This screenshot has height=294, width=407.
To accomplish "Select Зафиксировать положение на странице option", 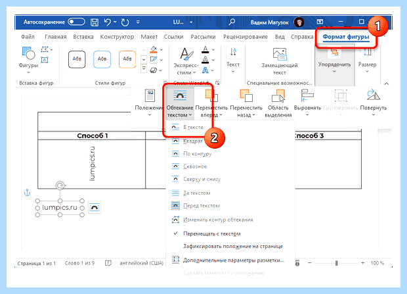I will point(230,246).
